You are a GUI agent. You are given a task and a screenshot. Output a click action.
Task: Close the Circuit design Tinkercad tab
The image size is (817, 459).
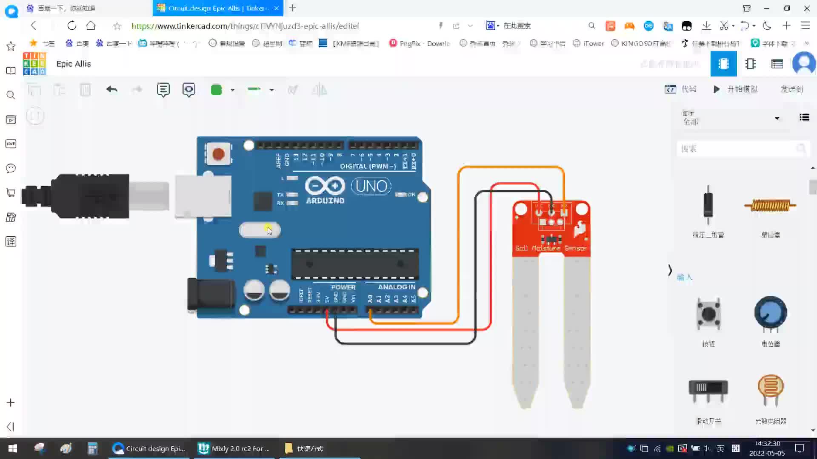277,8
